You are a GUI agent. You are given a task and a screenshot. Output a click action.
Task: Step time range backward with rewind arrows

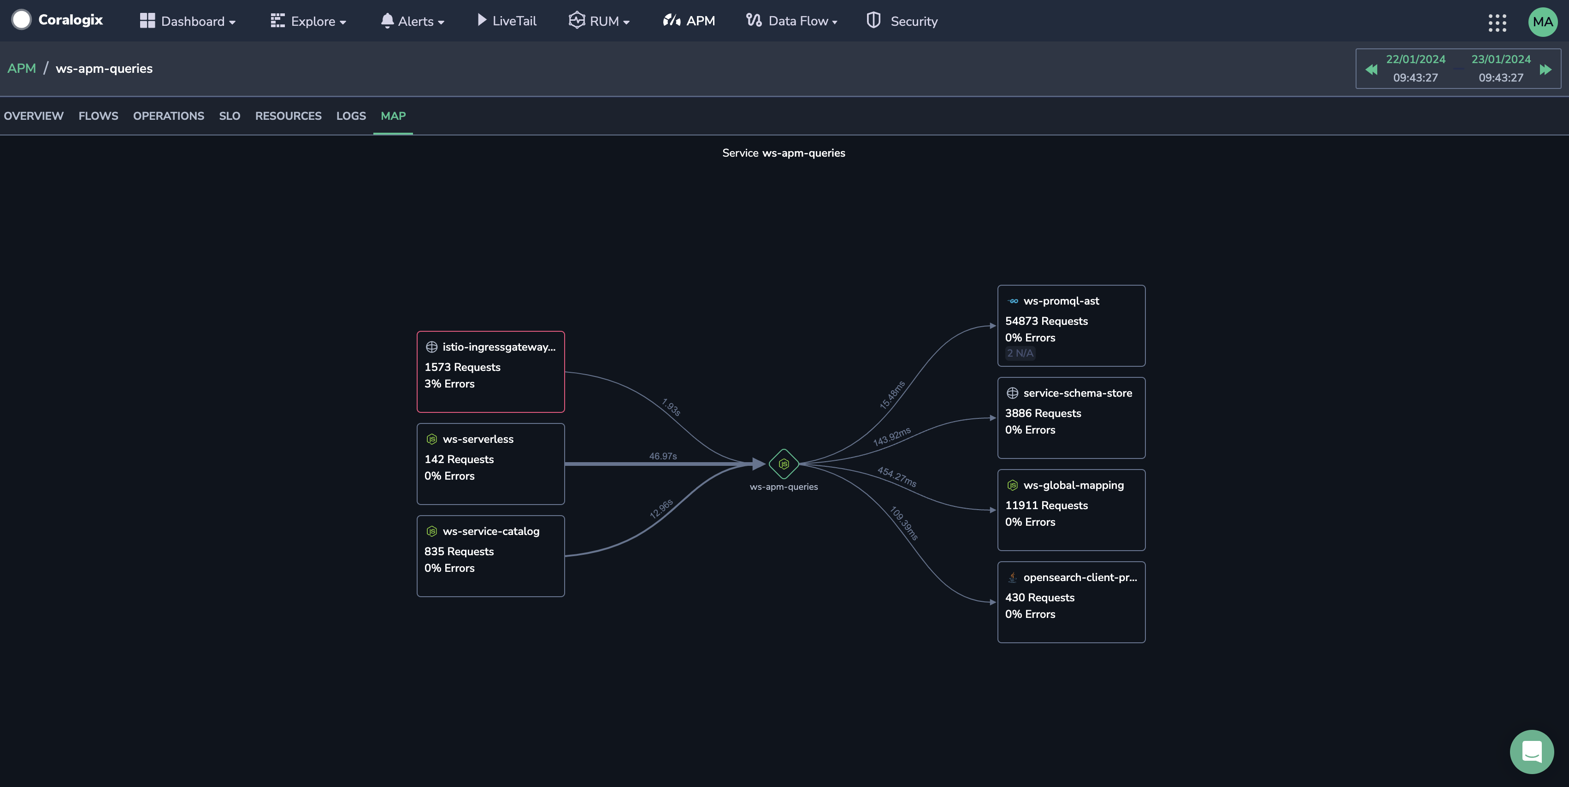click(x=1371, y=70)
